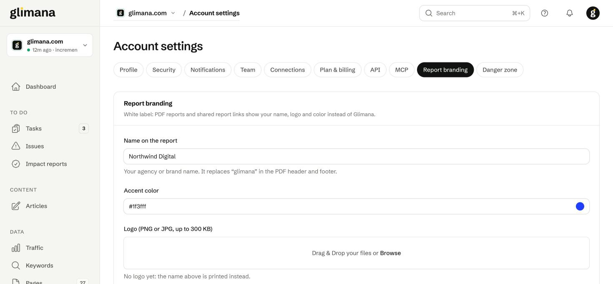Screen dimensions: 613x284
Task: Click the Traffic bar chart icon
Action: 16,248
